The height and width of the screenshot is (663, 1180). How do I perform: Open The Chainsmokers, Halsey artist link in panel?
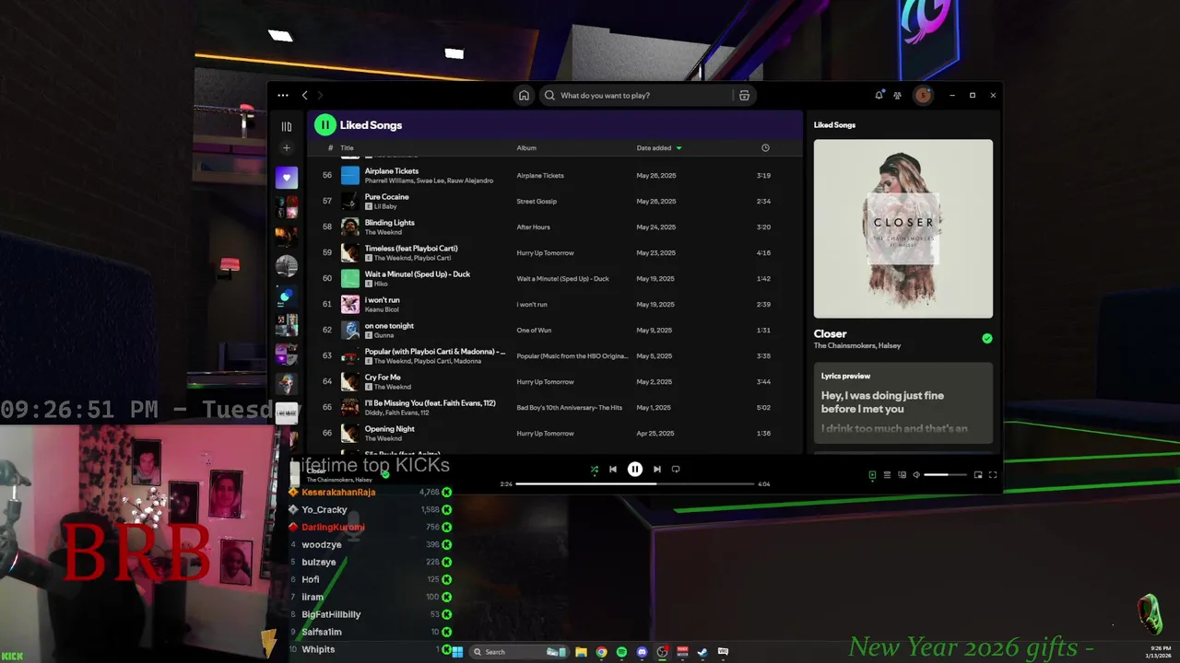pyautogui.click(x=857, y=345)
